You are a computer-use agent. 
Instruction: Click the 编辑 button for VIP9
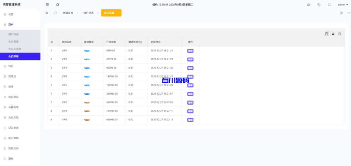(190, 120)
